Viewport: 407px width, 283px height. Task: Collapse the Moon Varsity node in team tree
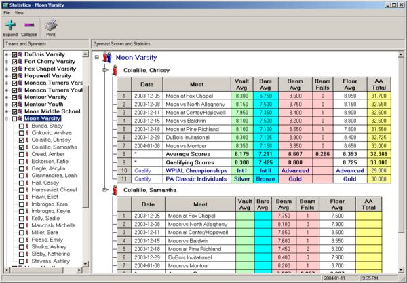(x=7, y=119)
